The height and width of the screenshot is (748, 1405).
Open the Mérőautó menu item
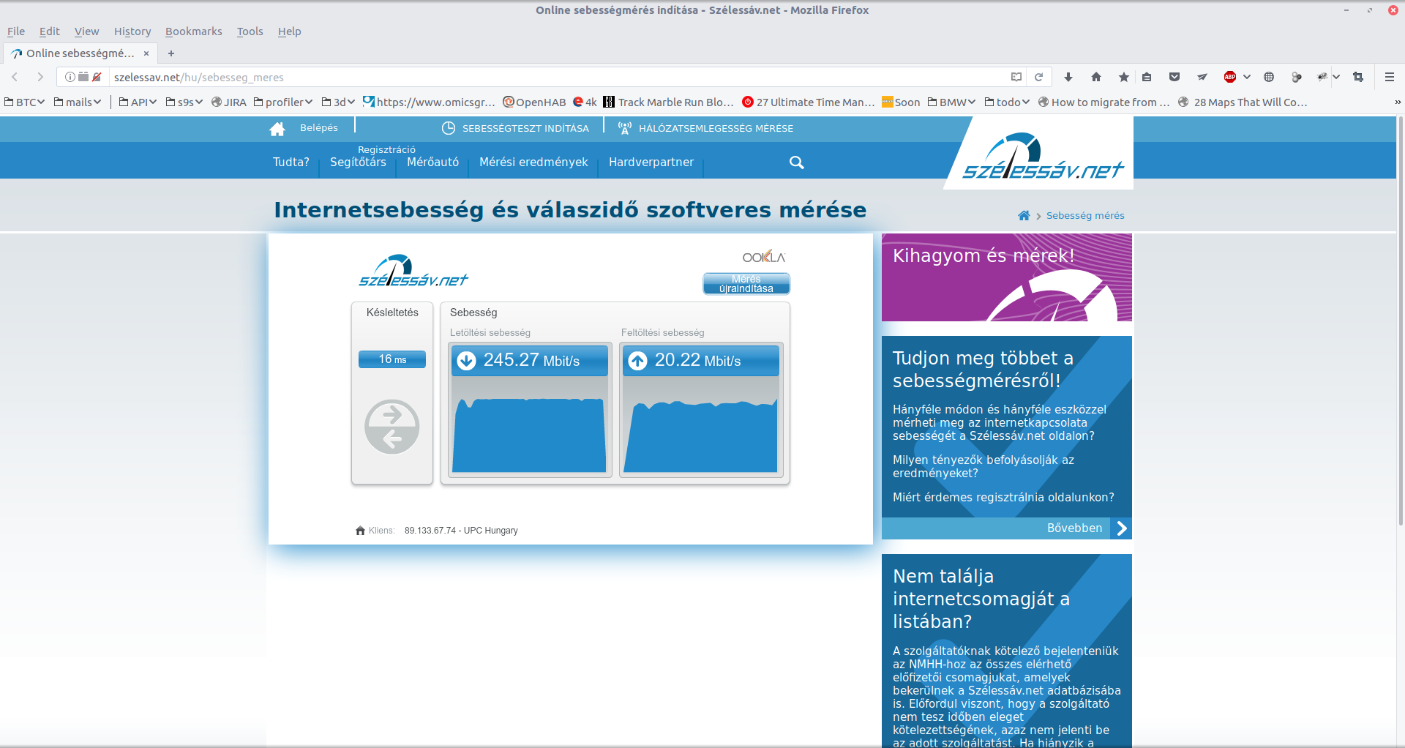coord(433,162)
